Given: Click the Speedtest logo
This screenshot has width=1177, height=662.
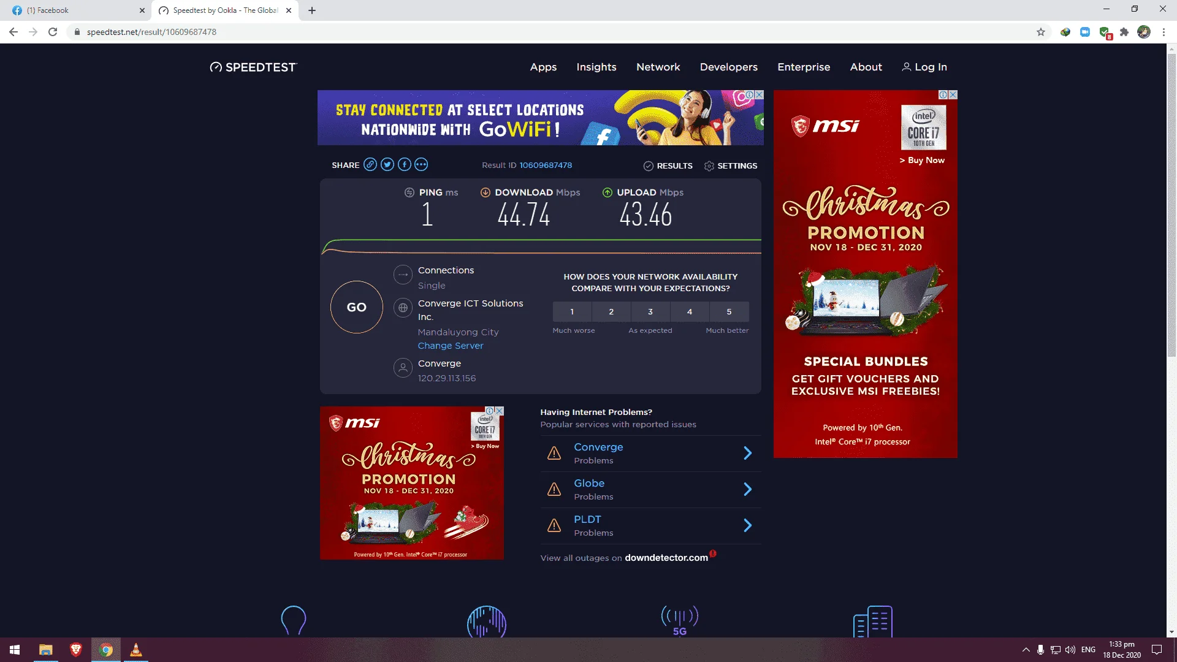Looking at the screenshot, I should 253,67.
